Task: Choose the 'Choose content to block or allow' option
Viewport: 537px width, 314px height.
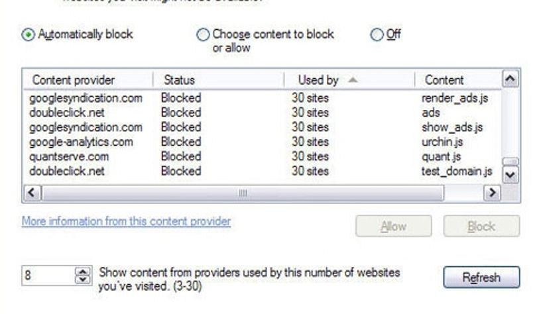Action: click(203, 34)
